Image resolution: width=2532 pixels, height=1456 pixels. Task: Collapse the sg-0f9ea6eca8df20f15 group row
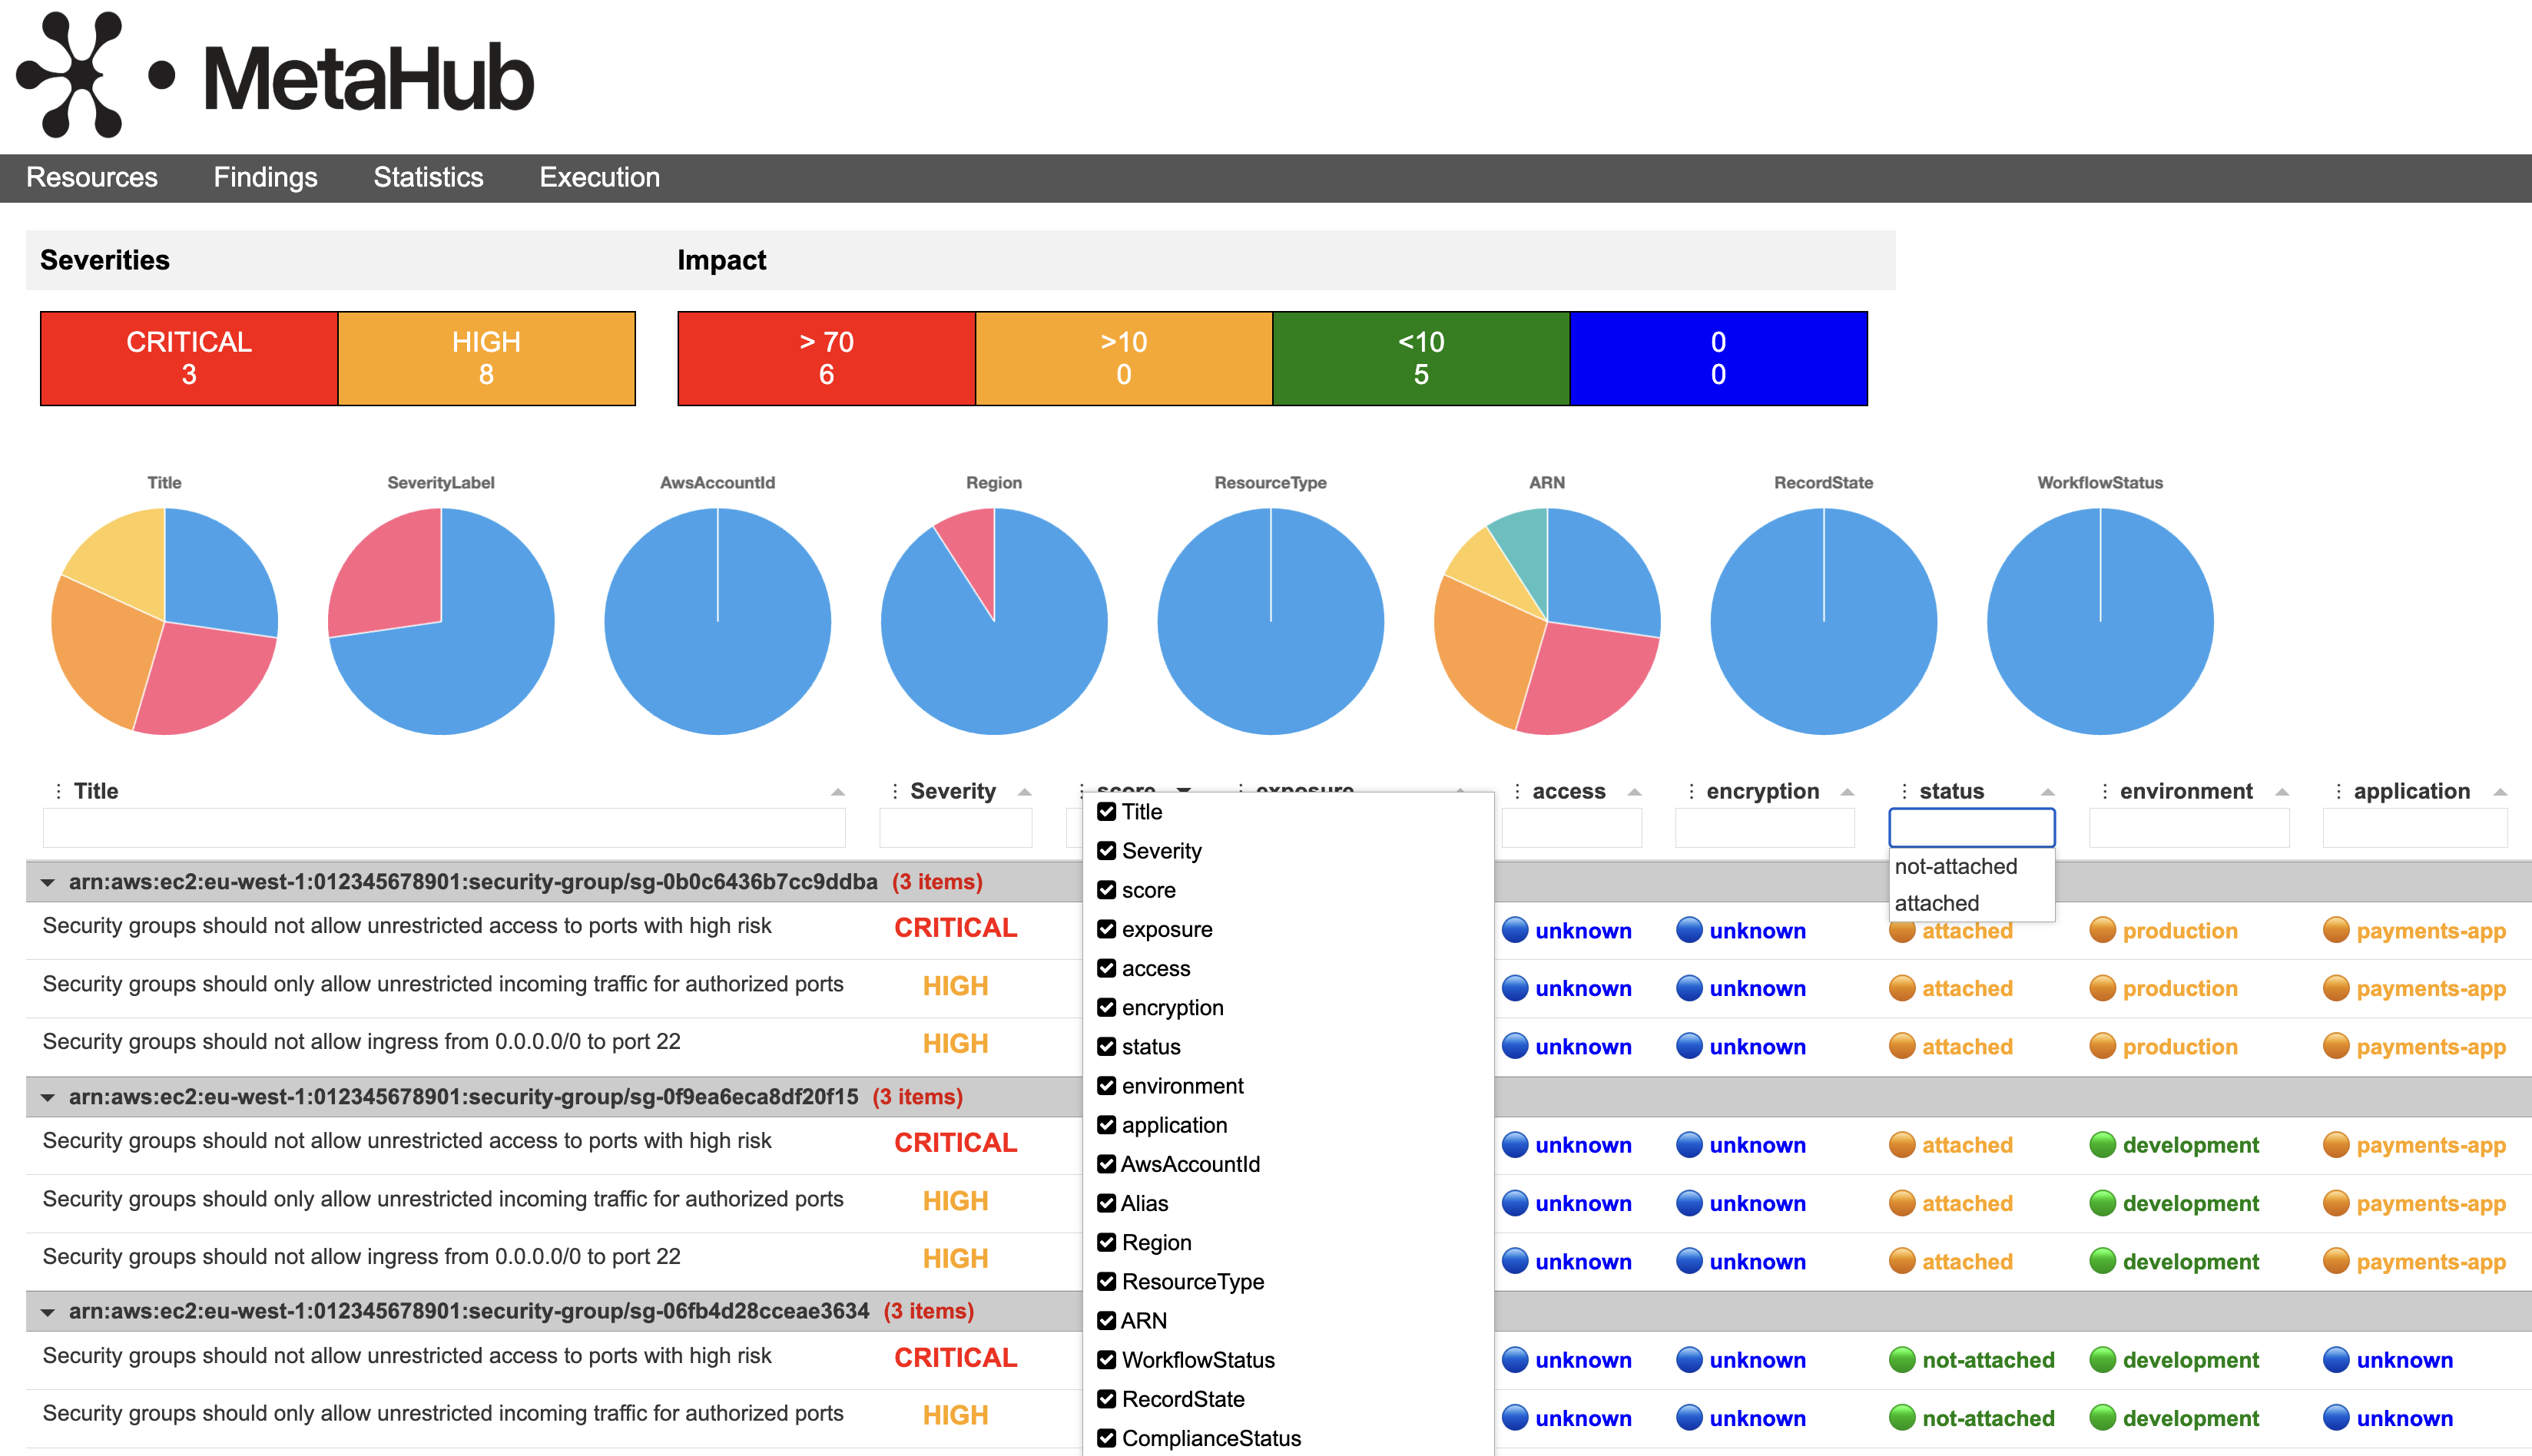[x=47, y=1097]
